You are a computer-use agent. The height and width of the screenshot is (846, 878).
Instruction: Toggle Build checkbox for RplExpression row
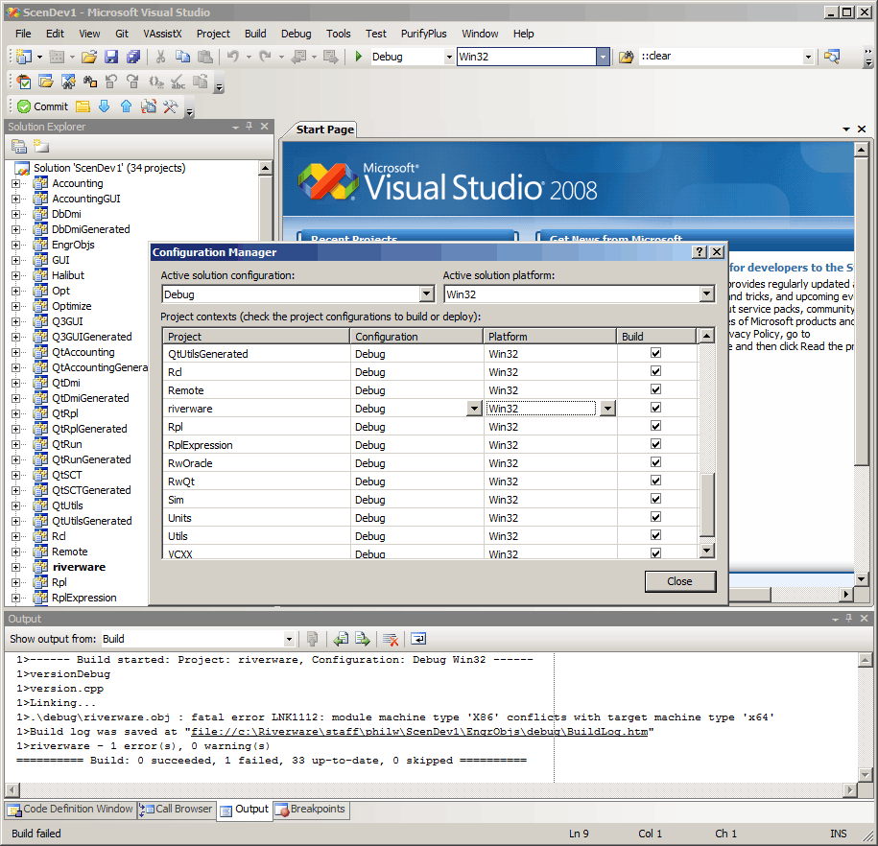[655, 444]
